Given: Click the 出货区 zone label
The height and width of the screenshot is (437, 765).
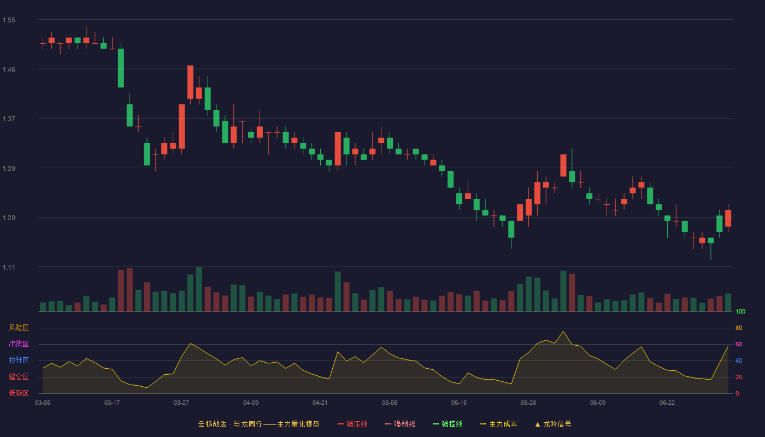Looking at the screenshot, I should 19,344.
